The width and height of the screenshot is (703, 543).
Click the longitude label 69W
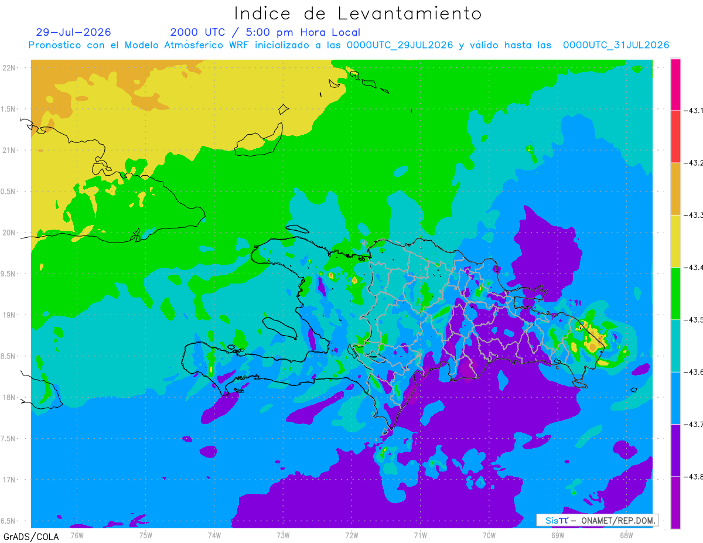(558, 535)
